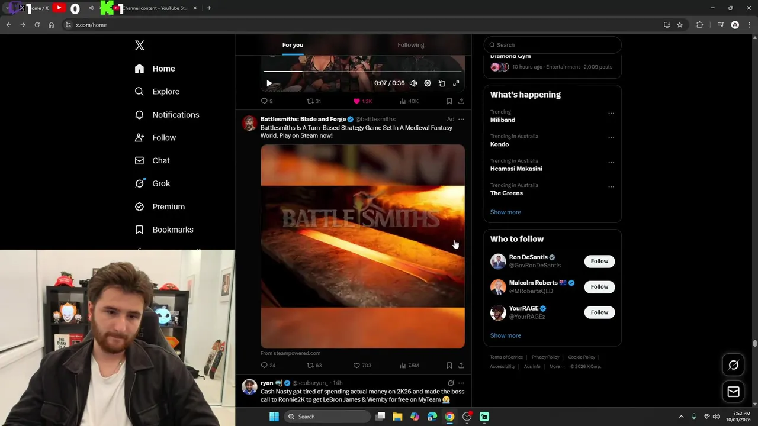The image size is (758, 426).
Task: Follow Malcolm Roberts
Action: pyautogui.click(x=599, y=287)
